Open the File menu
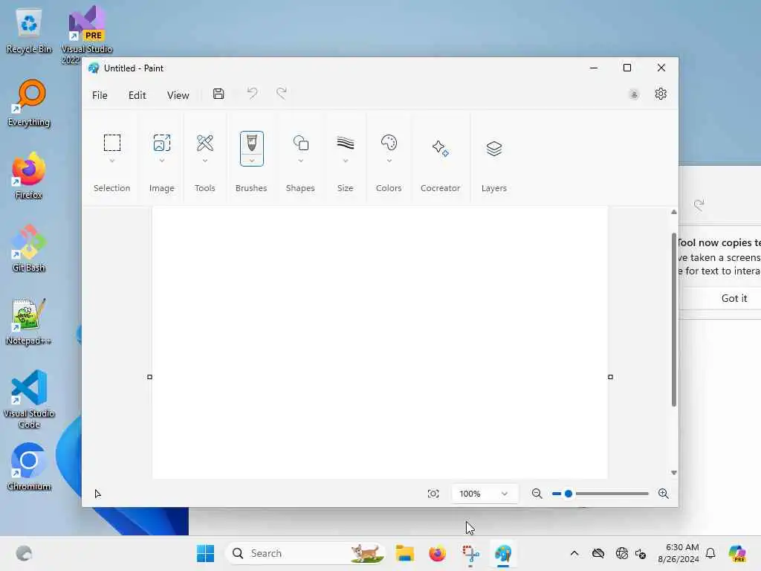The width and height of the screenshot is (761, 571). click(x=100, y=95)
